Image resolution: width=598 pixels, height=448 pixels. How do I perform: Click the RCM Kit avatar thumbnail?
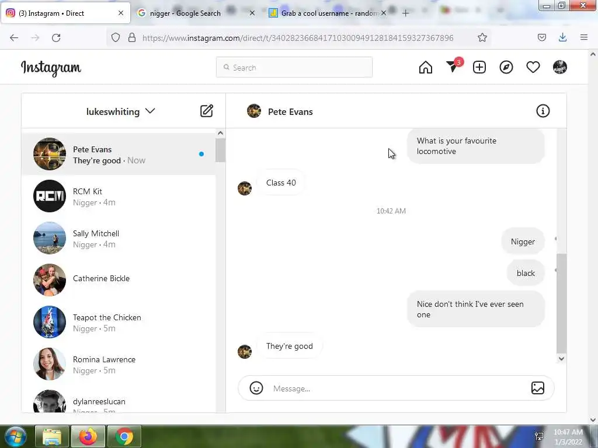(50, 196)
